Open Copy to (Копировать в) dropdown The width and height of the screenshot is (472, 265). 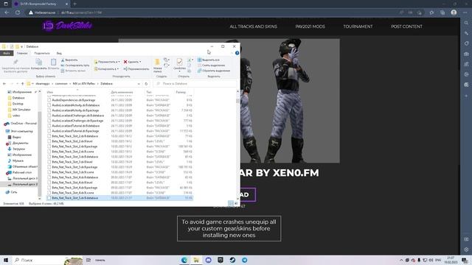pos(106,68)
